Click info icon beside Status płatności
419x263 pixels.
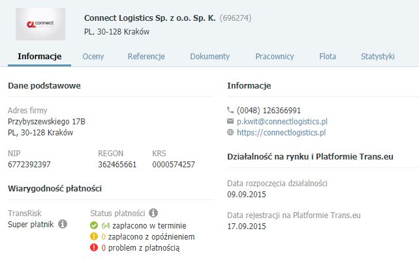[153, 213]
